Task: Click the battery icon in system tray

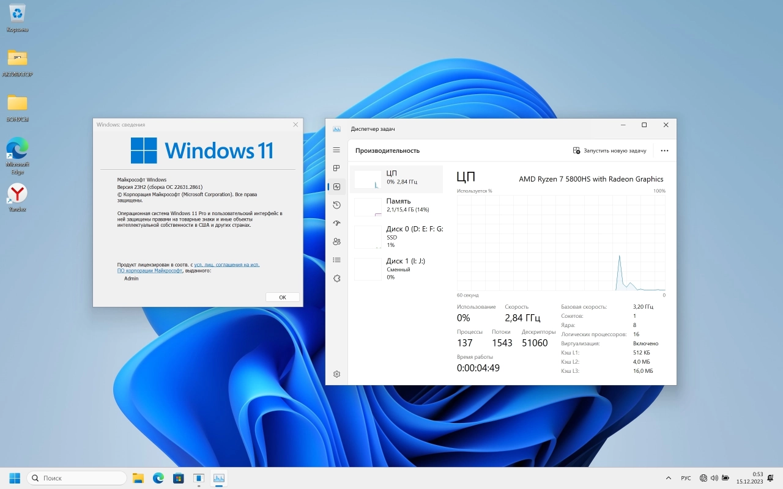Action: point(725,478)
